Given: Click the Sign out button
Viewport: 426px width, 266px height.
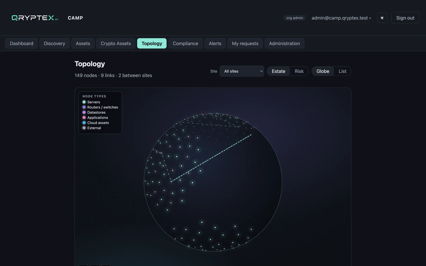Looking at the screenshot, I should click(405, 18).
